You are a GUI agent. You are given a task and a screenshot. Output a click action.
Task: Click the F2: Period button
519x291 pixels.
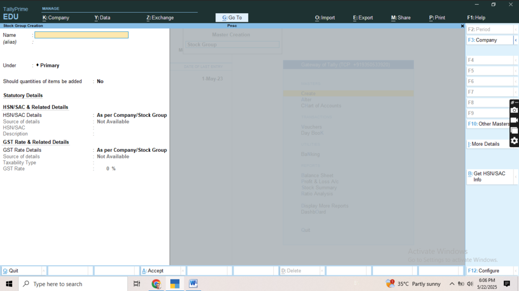click(x=490, y=29)
